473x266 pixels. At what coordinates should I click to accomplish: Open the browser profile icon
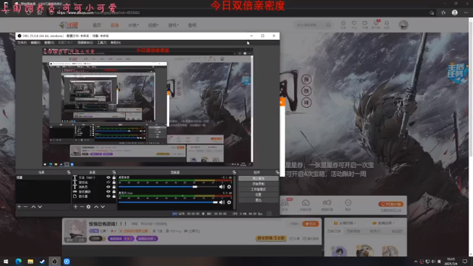455,13
